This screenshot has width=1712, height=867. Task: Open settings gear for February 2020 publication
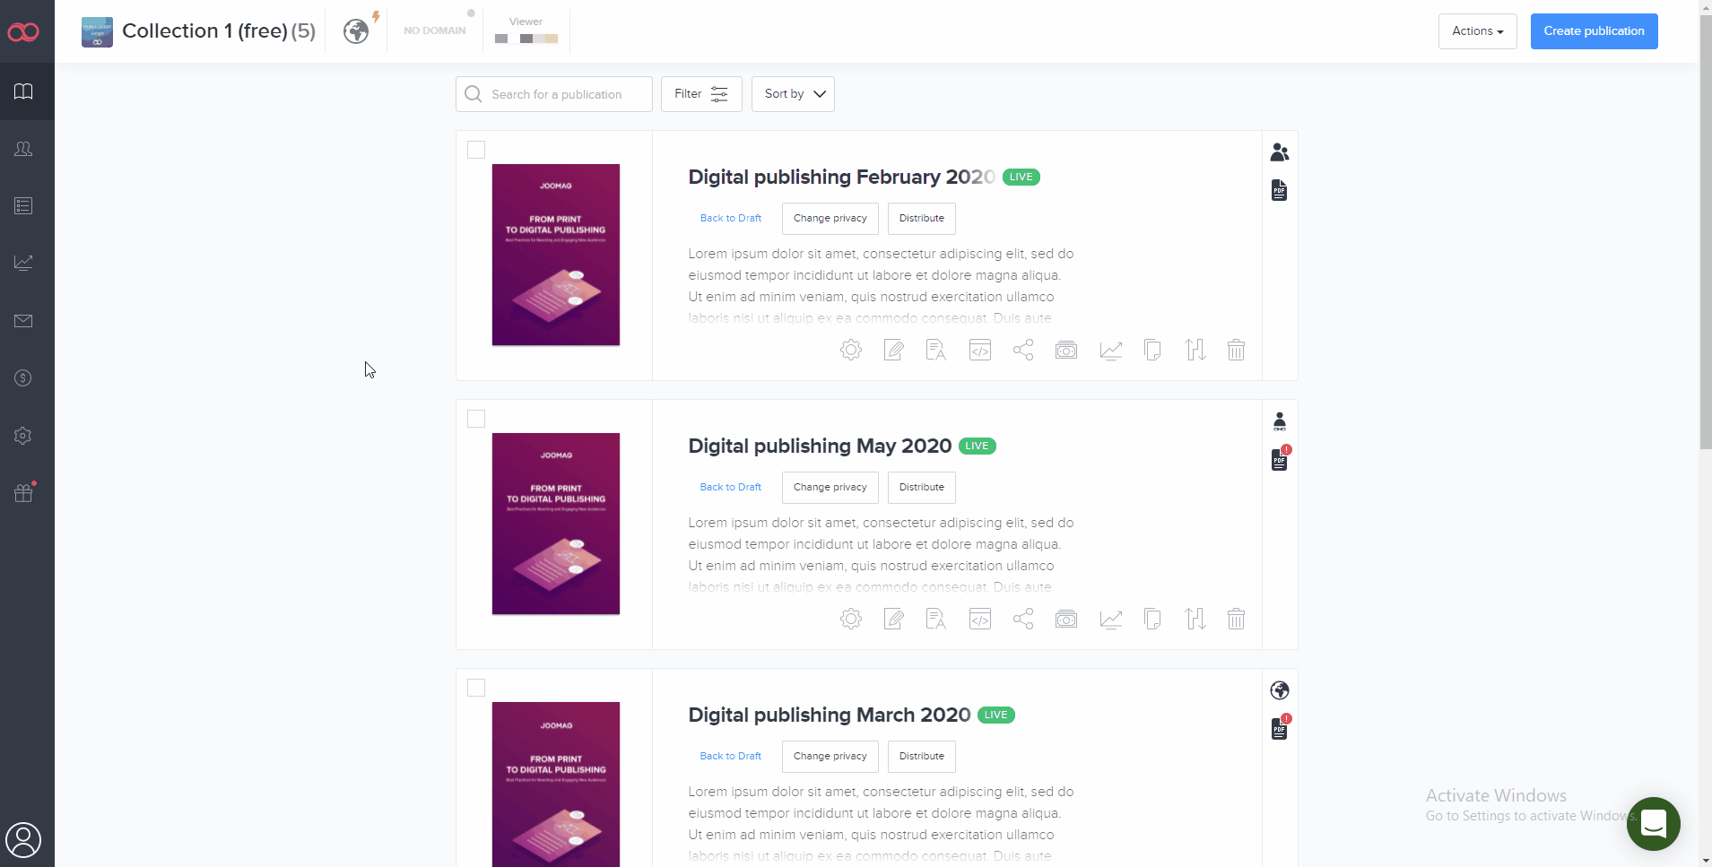pyautogui.click(x=851, y=350)
